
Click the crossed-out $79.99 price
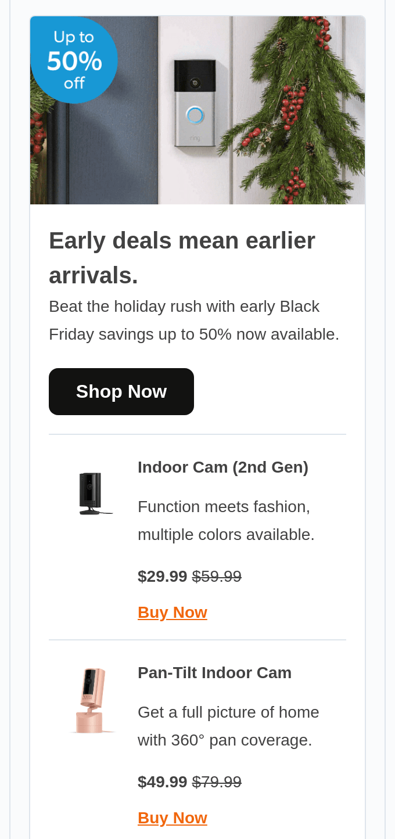coord(217,782)
